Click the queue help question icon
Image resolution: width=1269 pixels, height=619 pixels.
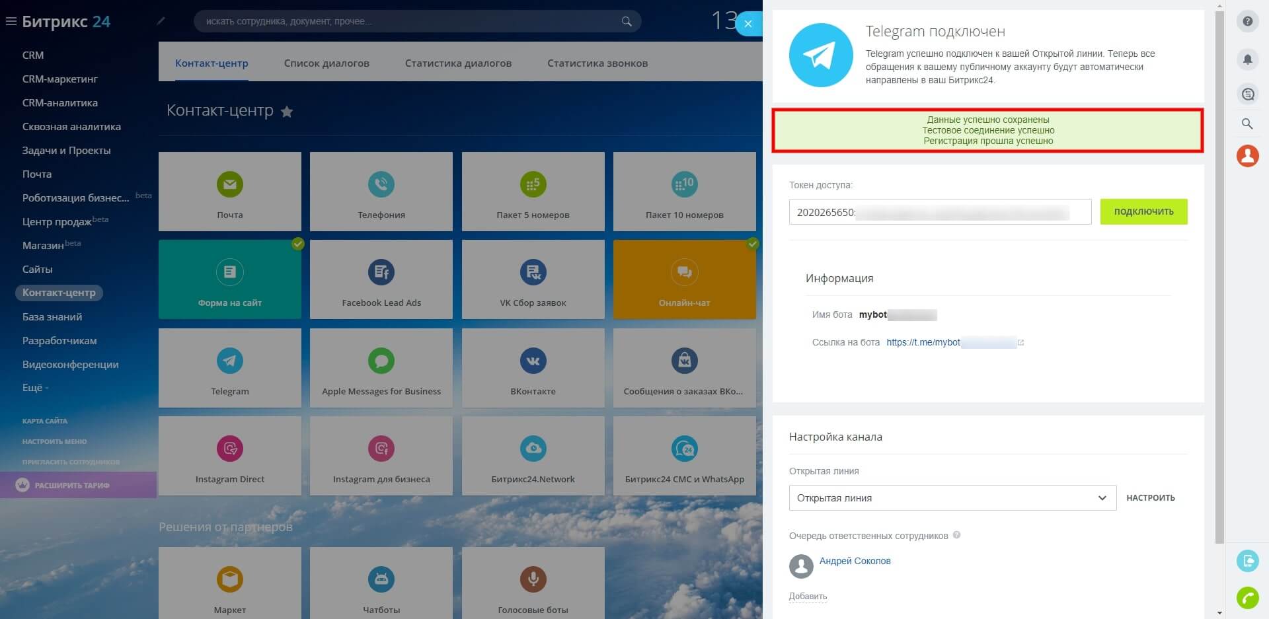point(956,535)
